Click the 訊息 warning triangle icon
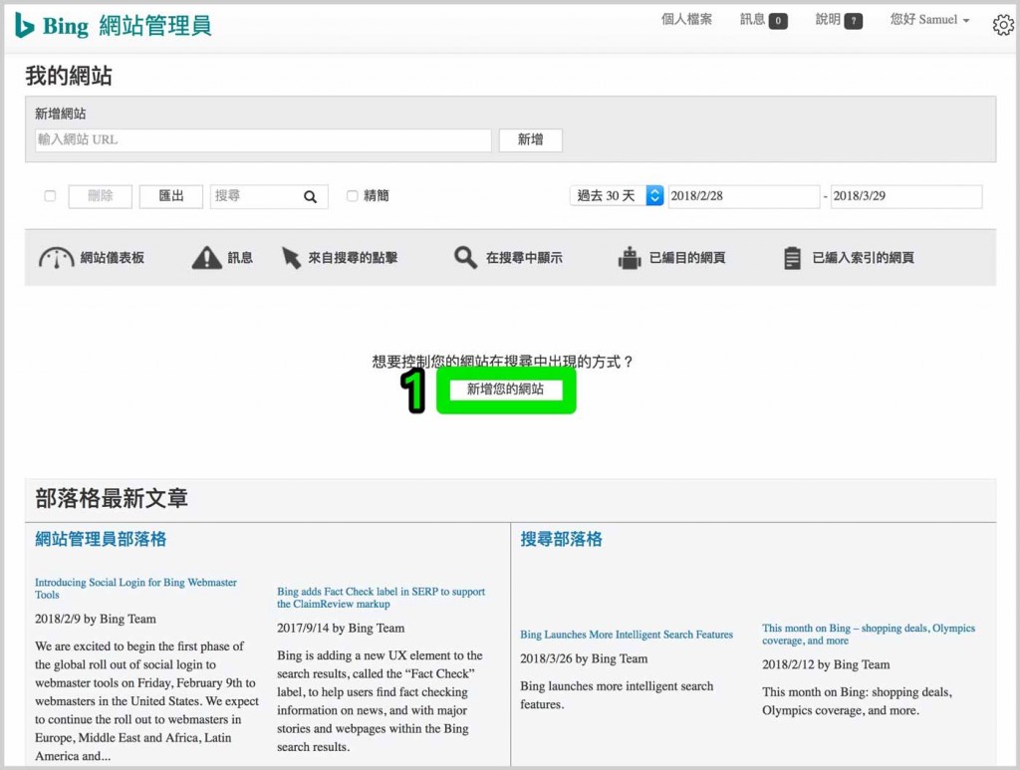 coord(207,258)
